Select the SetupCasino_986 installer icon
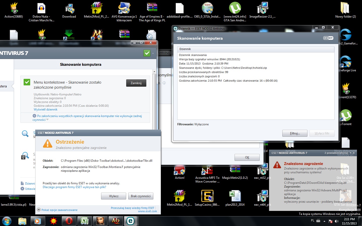The width and height of the screenshot is (362, 226). [207, 198]
